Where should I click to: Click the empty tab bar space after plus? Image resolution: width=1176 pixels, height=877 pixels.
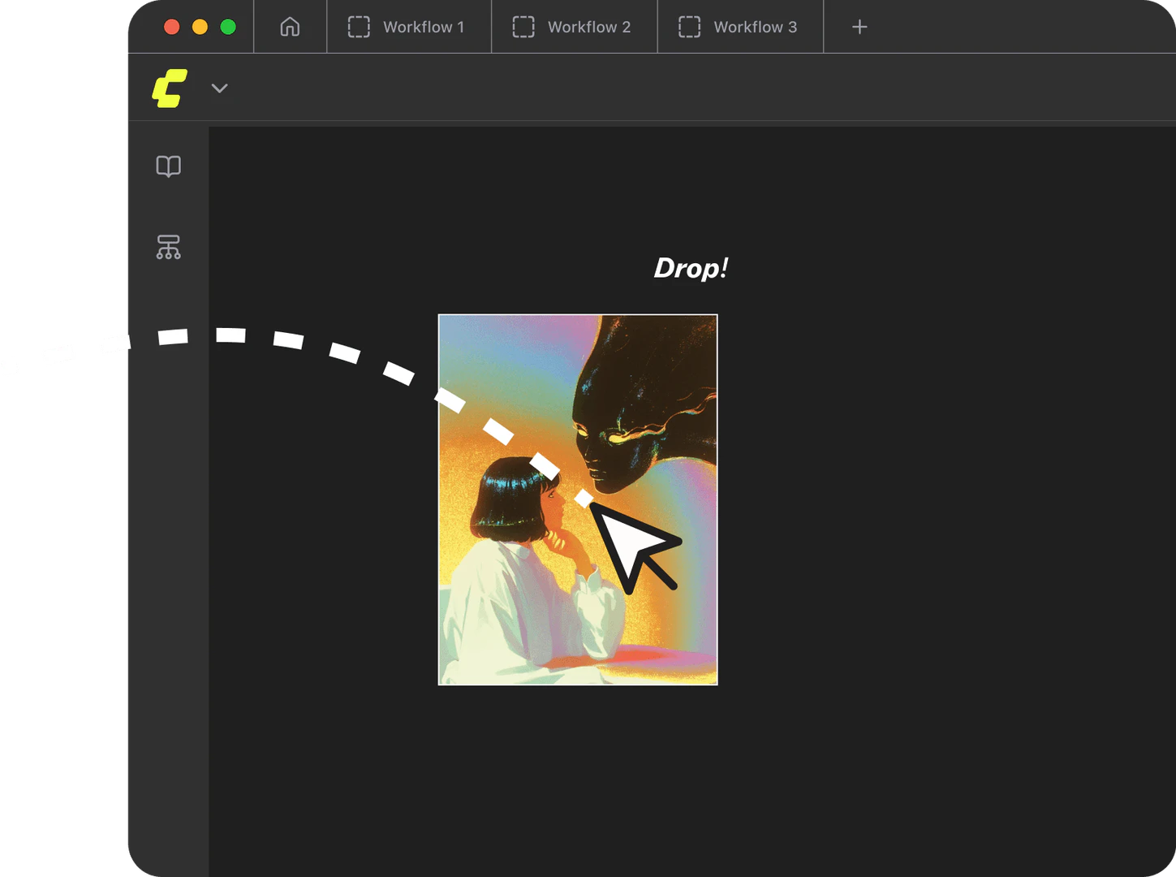pyautogui.click(x=1014, y=27)
